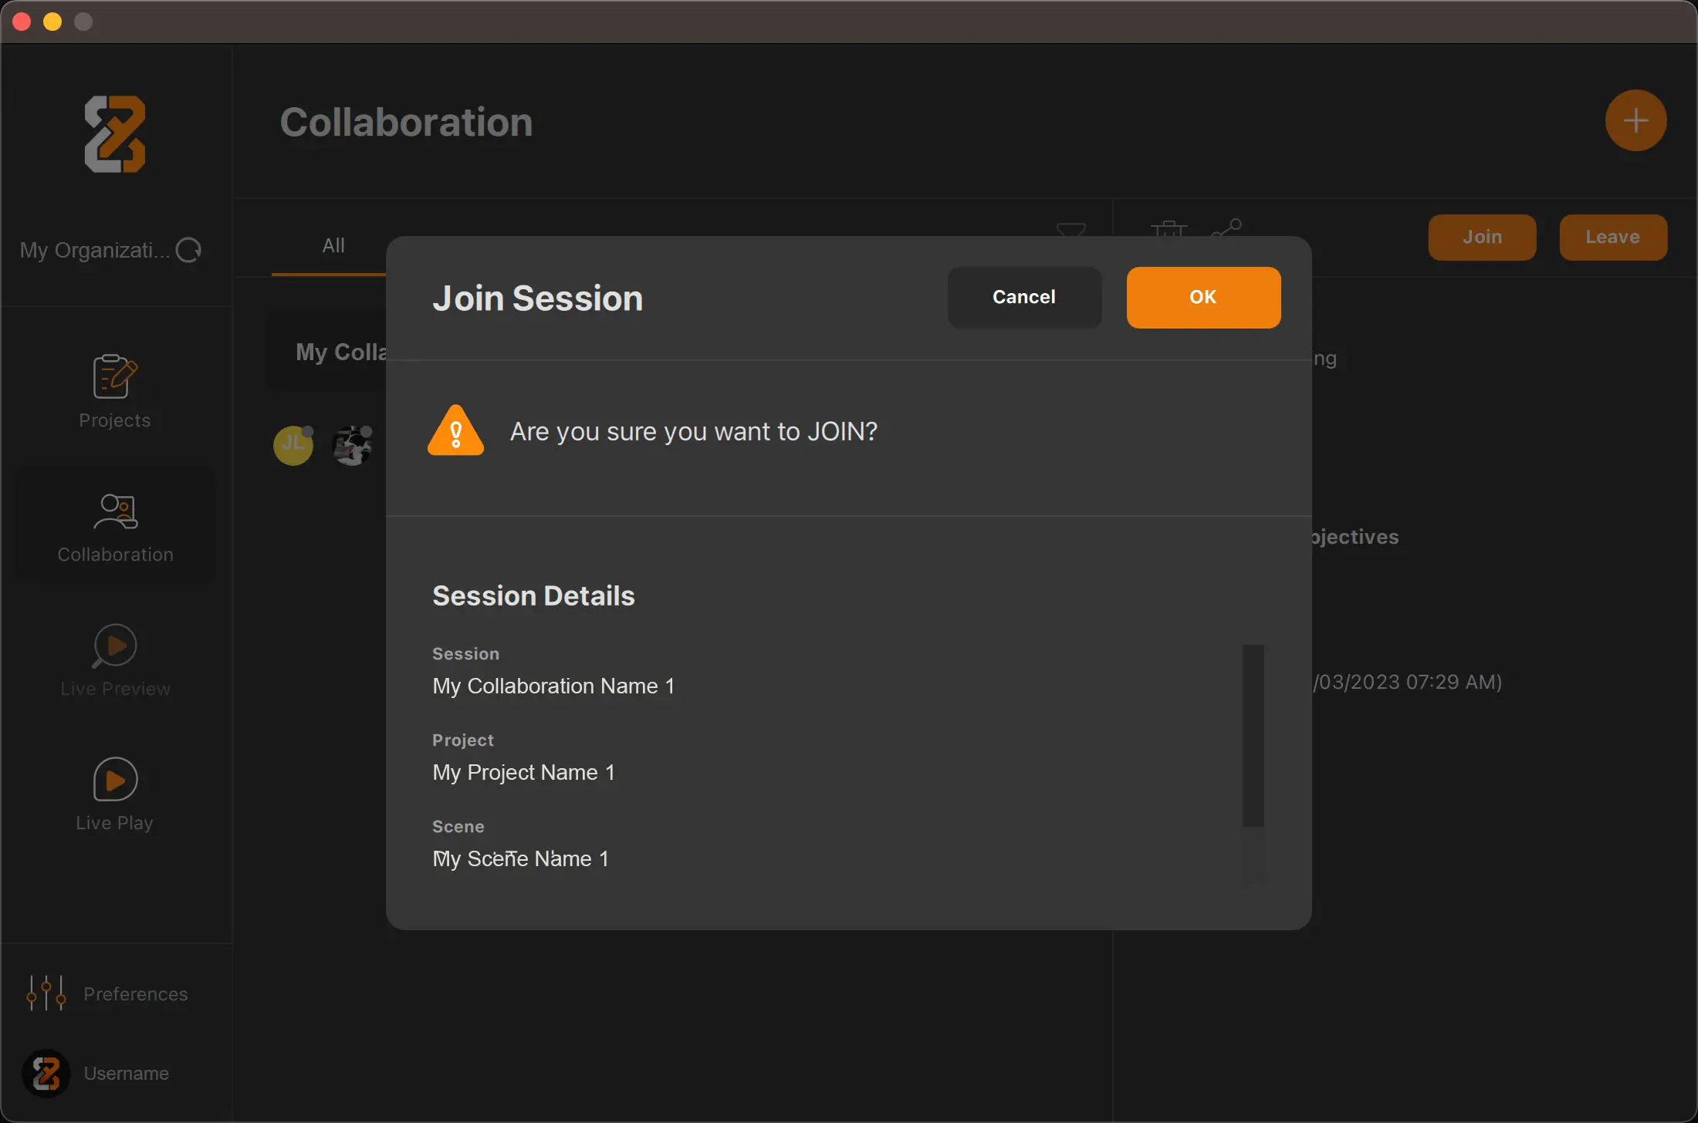Open the Projects section in the sidebar
Image resolution: width=1698 pixels, height=1123 pixels.
click(114, 390)
